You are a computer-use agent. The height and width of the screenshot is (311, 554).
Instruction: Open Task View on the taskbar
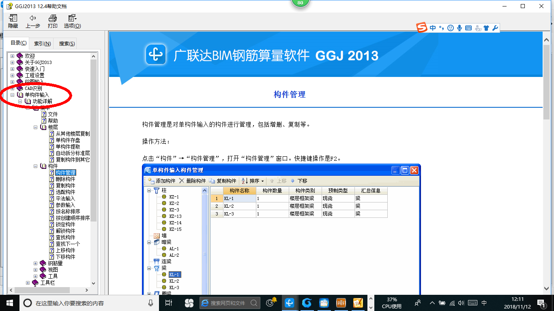(169, 302)
